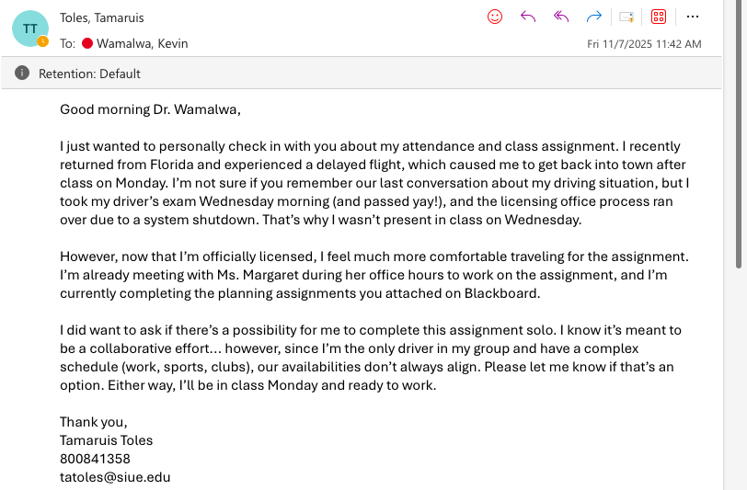Reply to this email
The image size is (747, 490).
coord(528,17)
